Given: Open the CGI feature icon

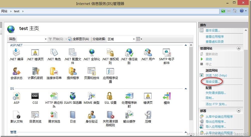Looking at the screenshot, I should click(35, 96).
